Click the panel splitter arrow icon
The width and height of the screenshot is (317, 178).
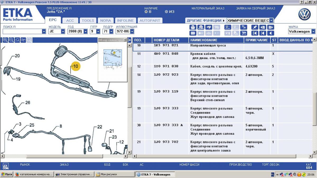(x=129, y=40)
